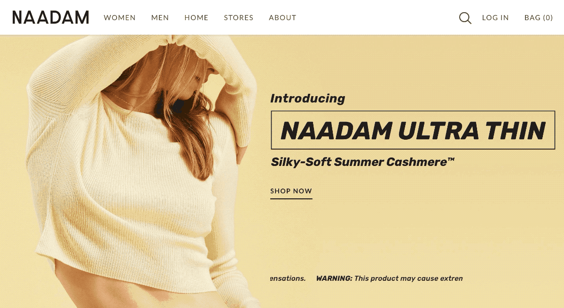Click the scrolling WARNING product message
Viewport: 564px width, 308px height.
click(x=390, y=278)
